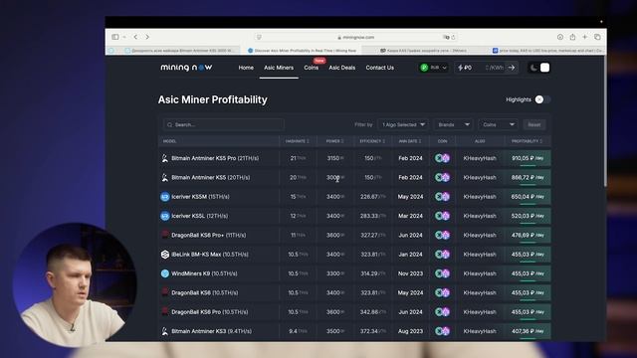This screenshot has height=358, width=637.
Task: Open the Coins menu item
Action: coord(312,68)
